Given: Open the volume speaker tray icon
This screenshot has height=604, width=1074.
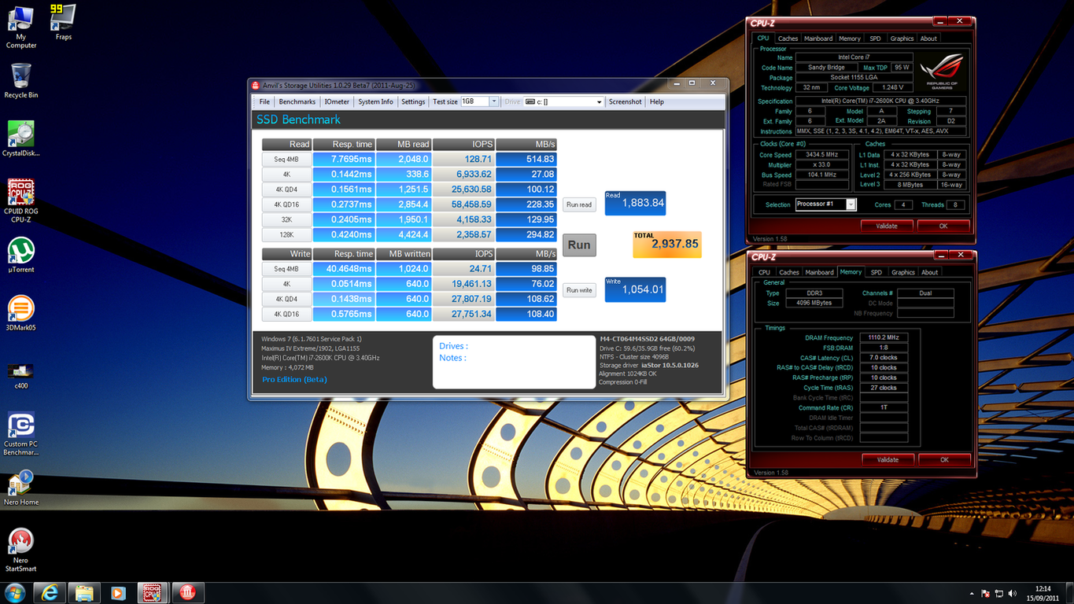Looking at the screenshot, I should tap(1012, 593).
